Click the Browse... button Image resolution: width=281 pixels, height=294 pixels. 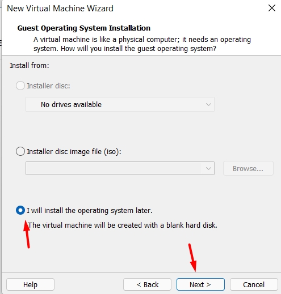(248, 168)
